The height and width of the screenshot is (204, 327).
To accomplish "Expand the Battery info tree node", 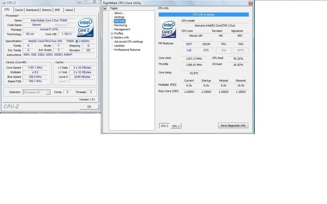I will pos(112,38).
